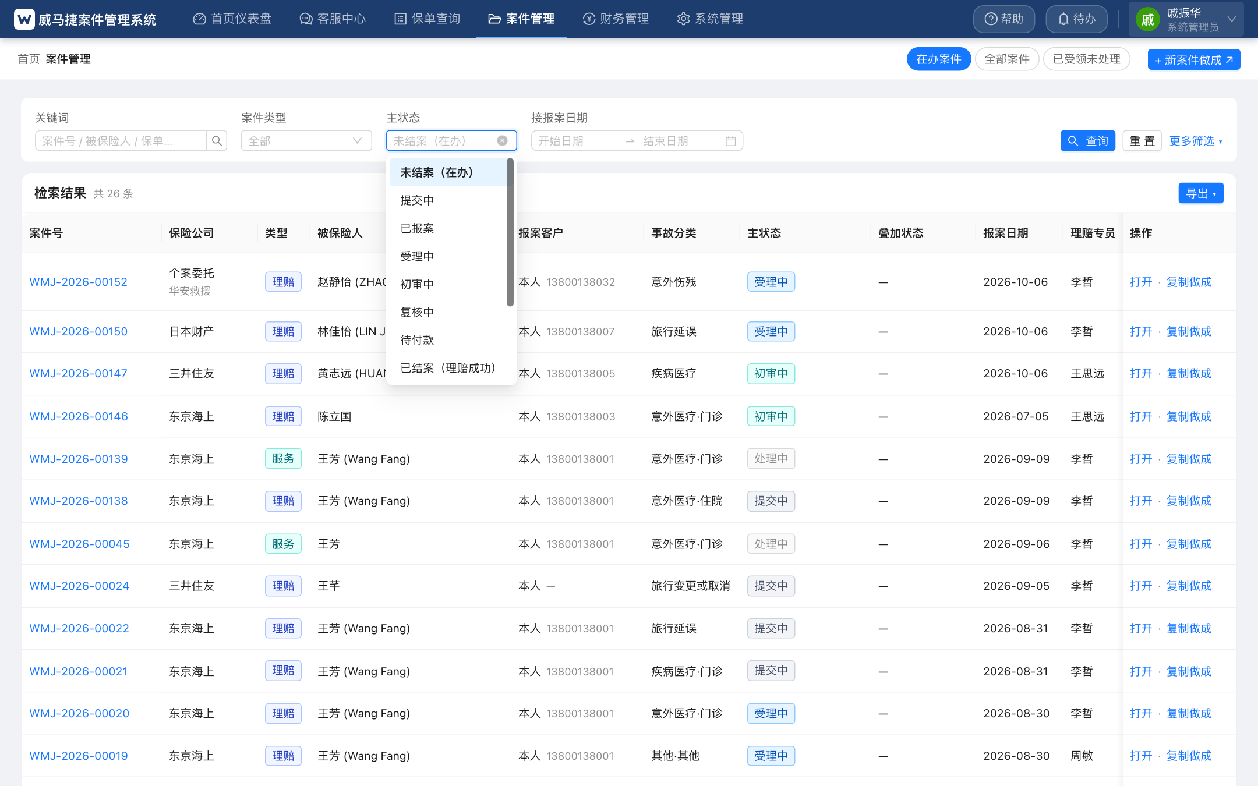The width and height of the screenshot is (1258, 786).
Task: Click the 服务 tag on WMJ-2026-00139
Action: click(283, 459)
